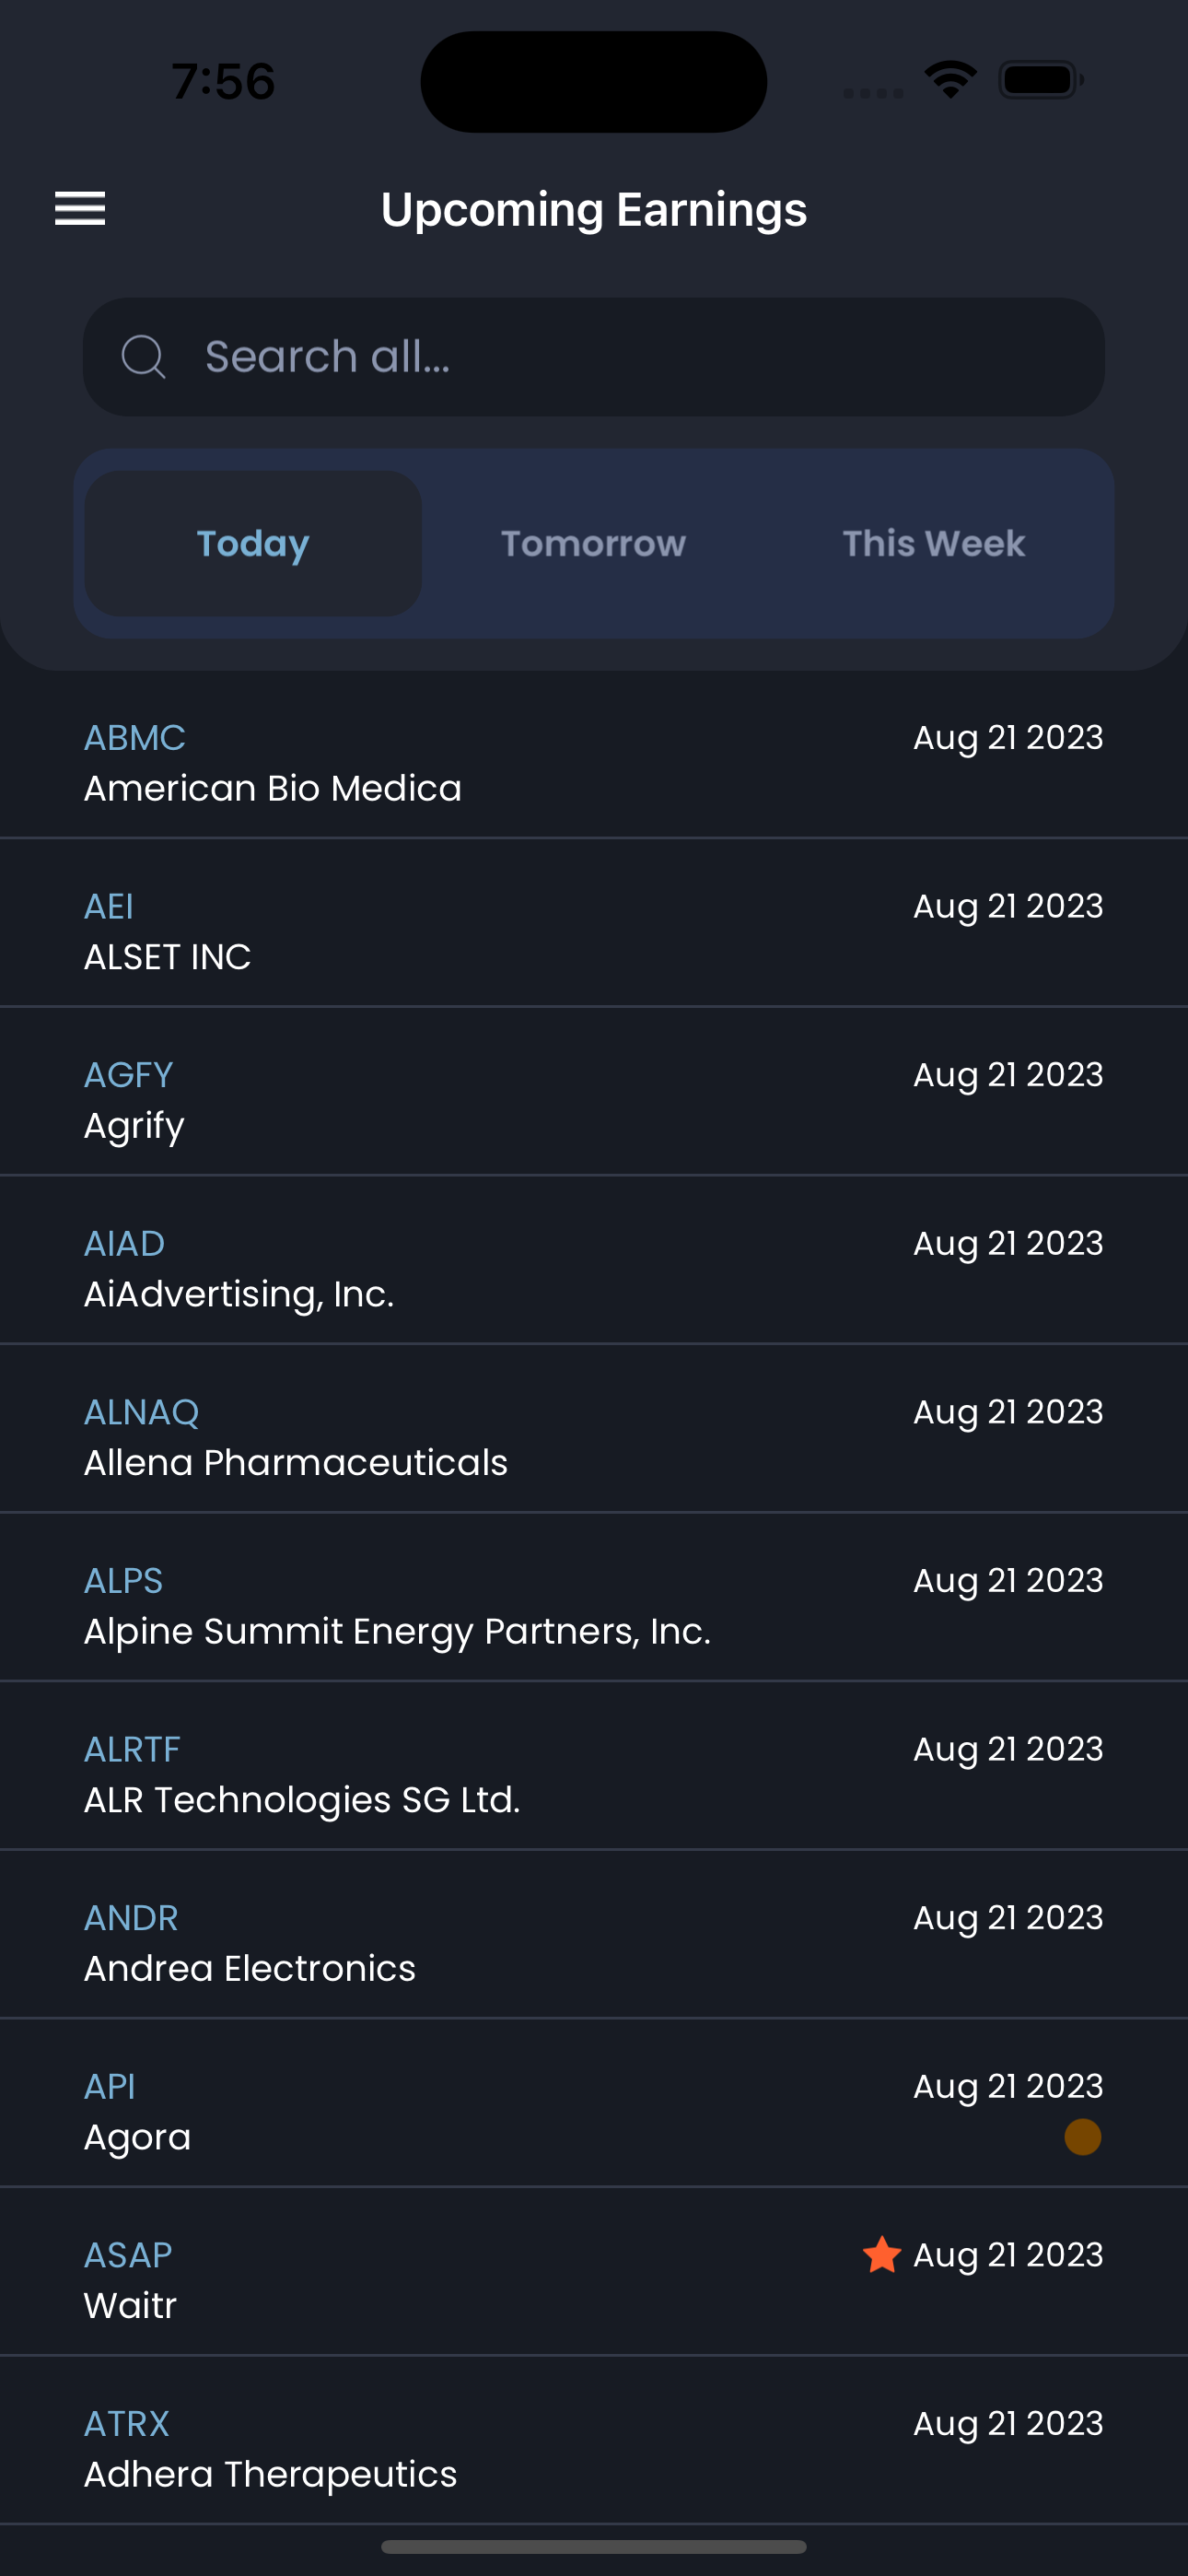Open Andrea Electronics entry
The height and width of the screenshot is (2576, 1188).
594,1935
